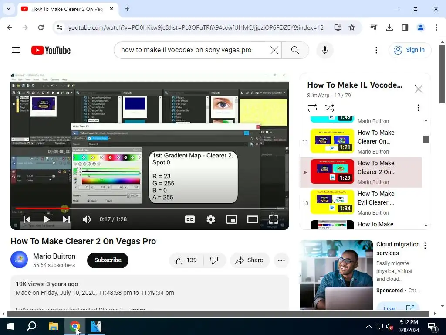Open Chrome media controls icon
Viewport: 446px width, 335px height.
[374, 27]
